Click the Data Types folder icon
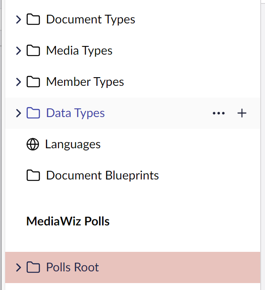Screen dimensions: 265x290 (x=33, y=113)
